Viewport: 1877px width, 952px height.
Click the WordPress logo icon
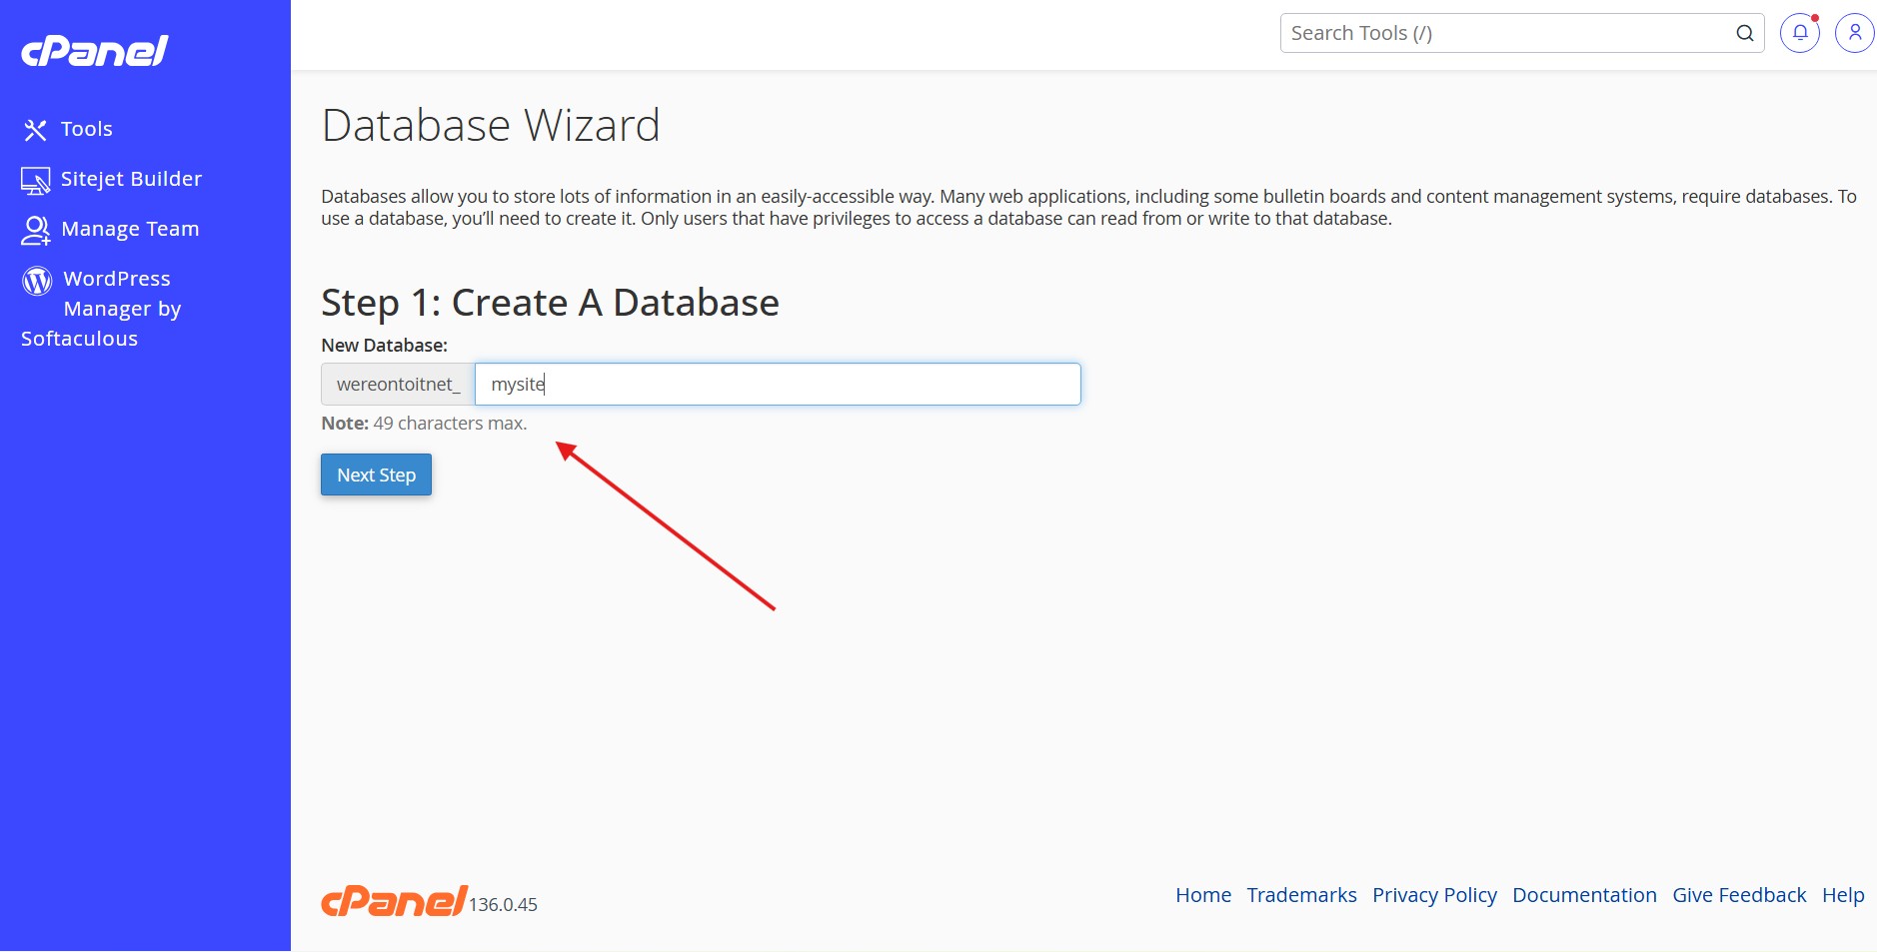point(37,281)
